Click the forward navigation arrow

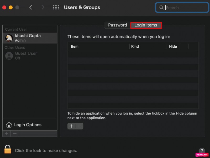click(43, 7)
